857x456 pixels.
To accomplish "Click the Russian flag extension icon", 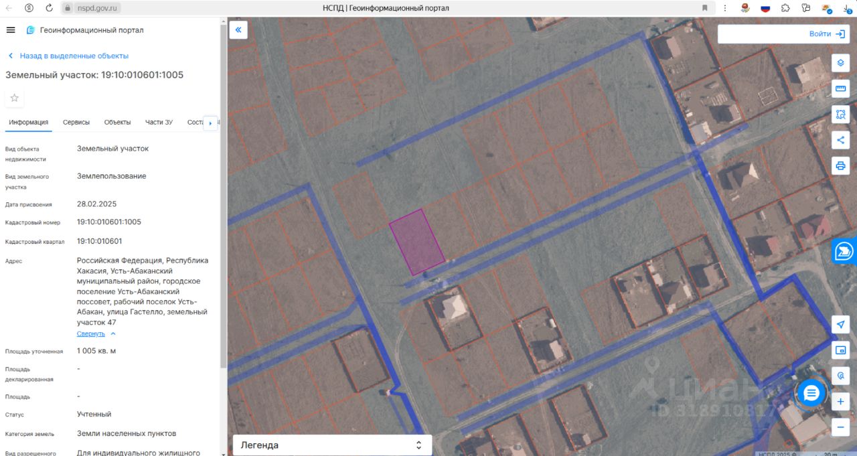I will coord(765,8).
